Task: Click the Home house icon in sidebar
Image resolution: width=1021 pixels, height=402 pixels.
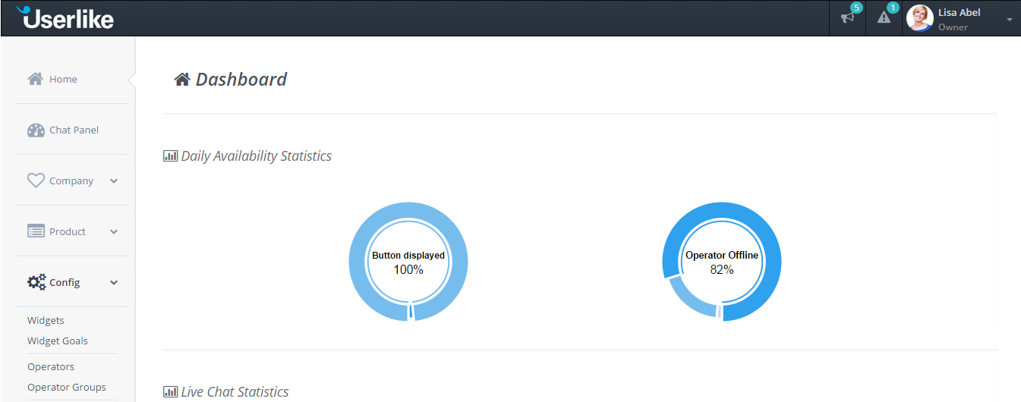Action: point(35,79)
